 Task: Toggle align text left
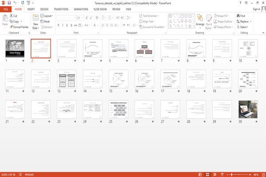103,25
